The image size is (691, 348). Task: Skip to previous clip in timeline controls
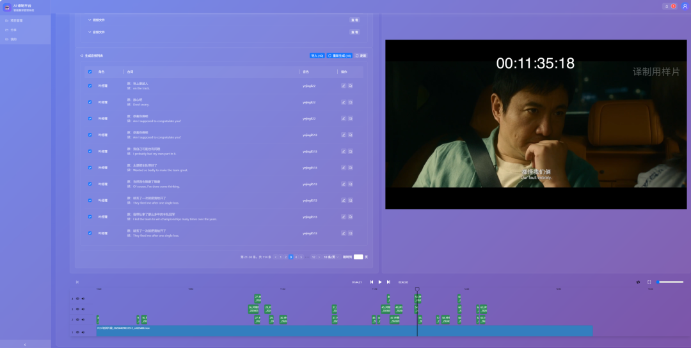click(x=372, y=282)
